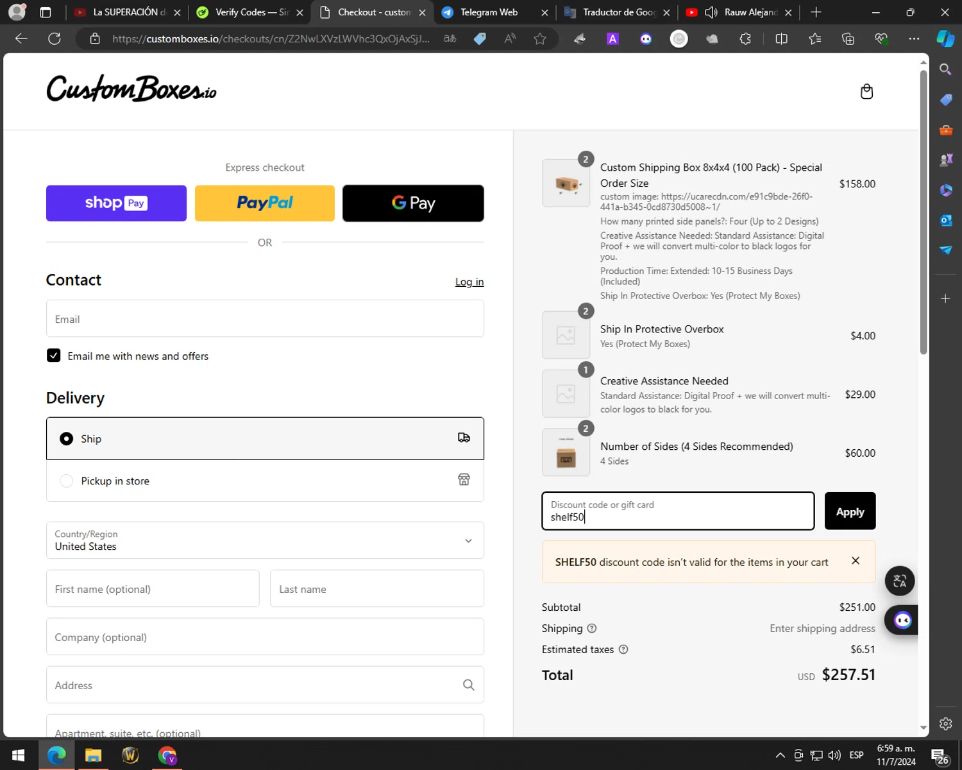Open Edge settings and more menu
This screenshot has height=770, width=962.
pyautogui.click(x=914, y=38)
